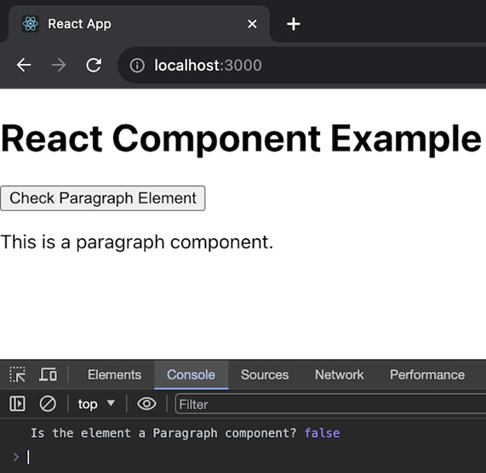Switch to the Console tab
The width and height of the screenshot is (486, 473).
(191, 375)
